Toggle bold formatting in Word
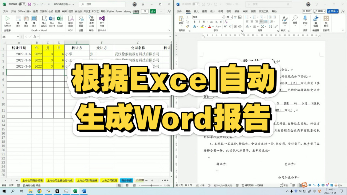Image resolution: width=347 pixels, height=195 pixels. pos(195,22)
